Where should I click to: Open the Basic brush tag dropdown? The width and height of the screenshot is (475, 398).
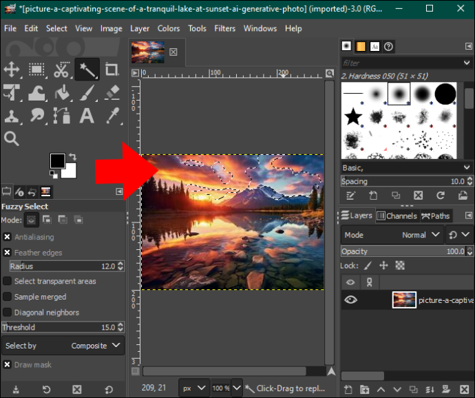pos(467,167)
